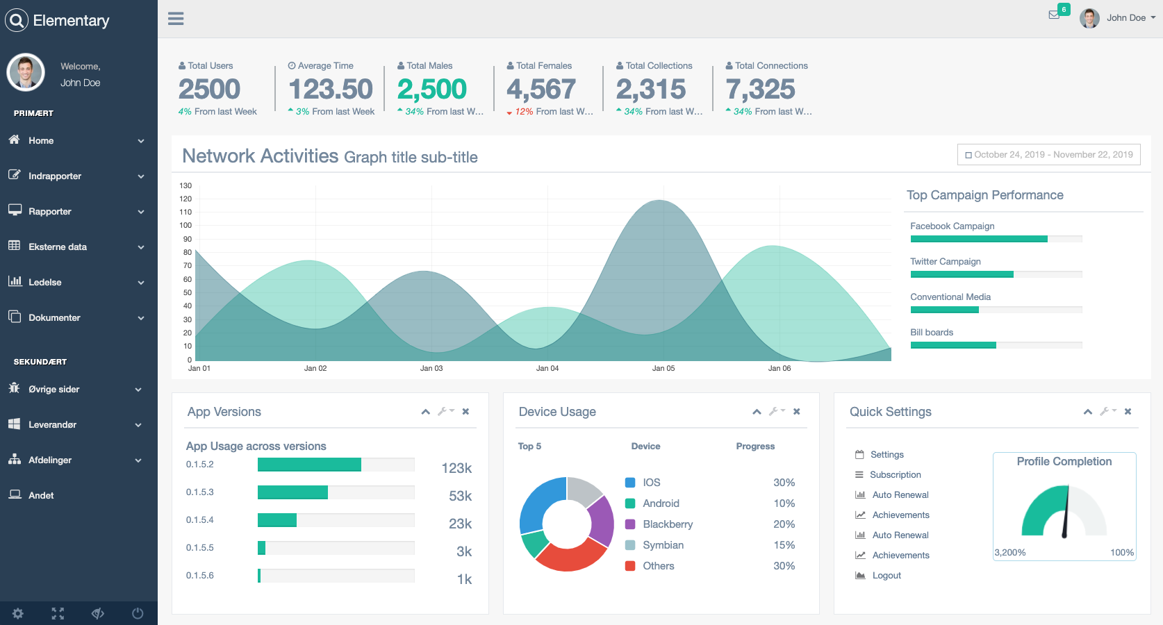1163x625 pixels.
Task: Open the App Versions wrench settings icon
Action: coord(446,412)
